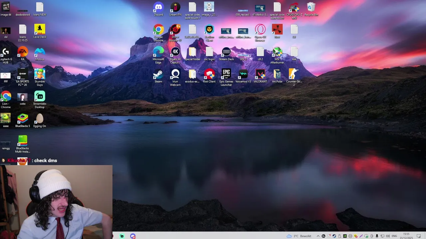This screenshot has width=426, height=239.
Task: Open the 'image_-_20...' picture
Action: (209, 9)
